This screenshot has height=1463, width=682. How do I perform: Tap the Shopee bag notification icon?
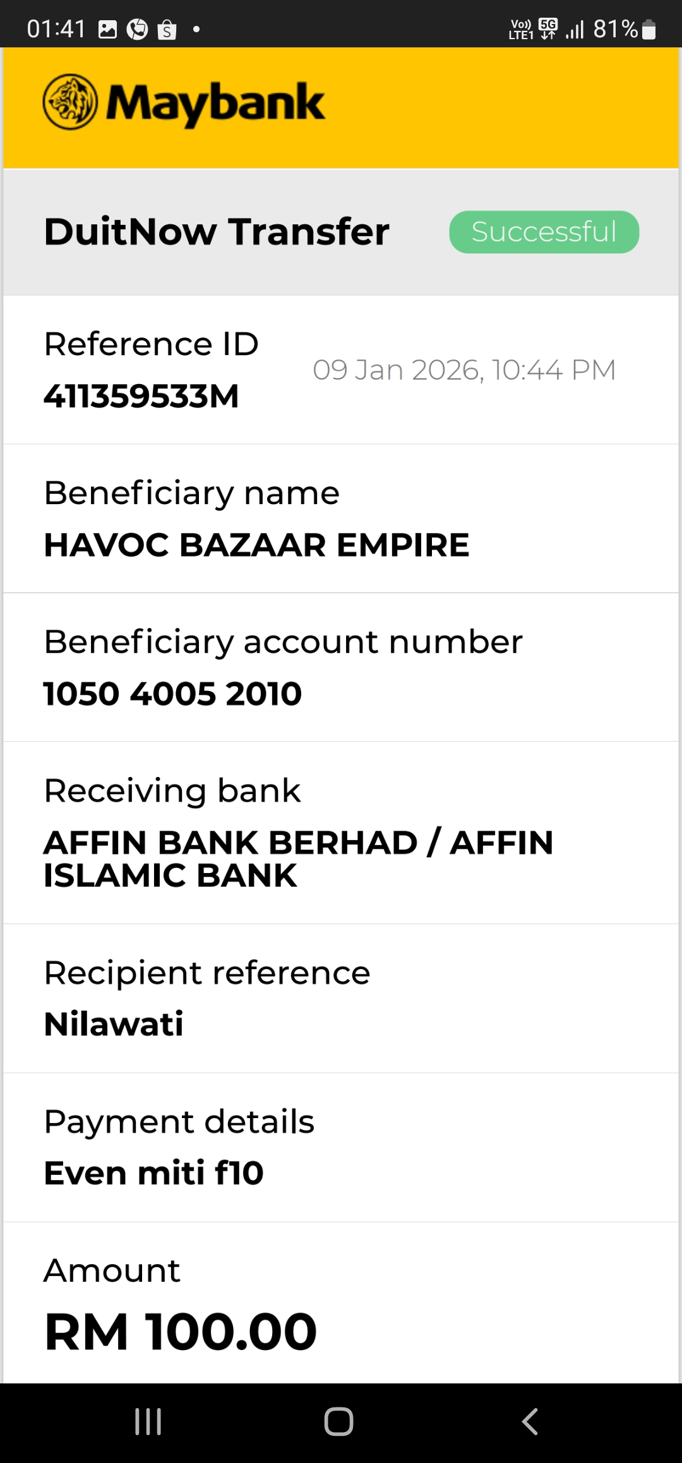[167, 29]
